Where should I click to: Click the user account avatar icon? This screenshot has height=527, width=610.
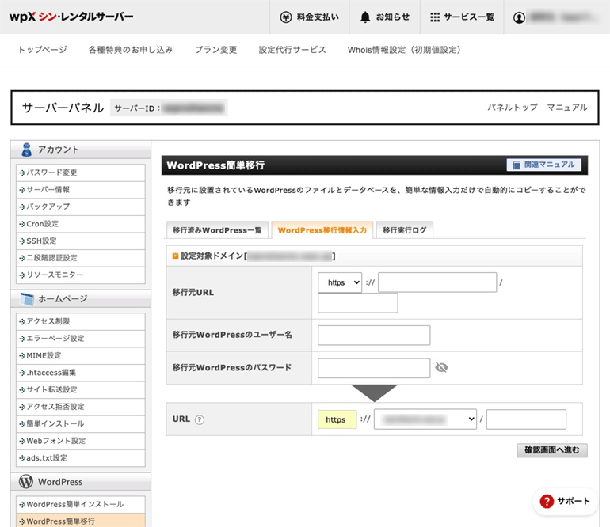[519, 17]
